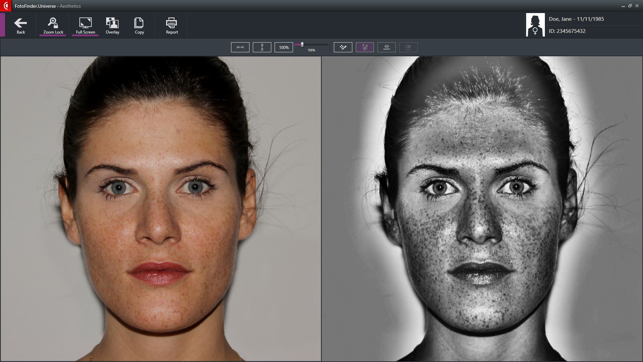Select the move/arrow pointer tool
The image size is (643, 362).
[x=343, y=47]
